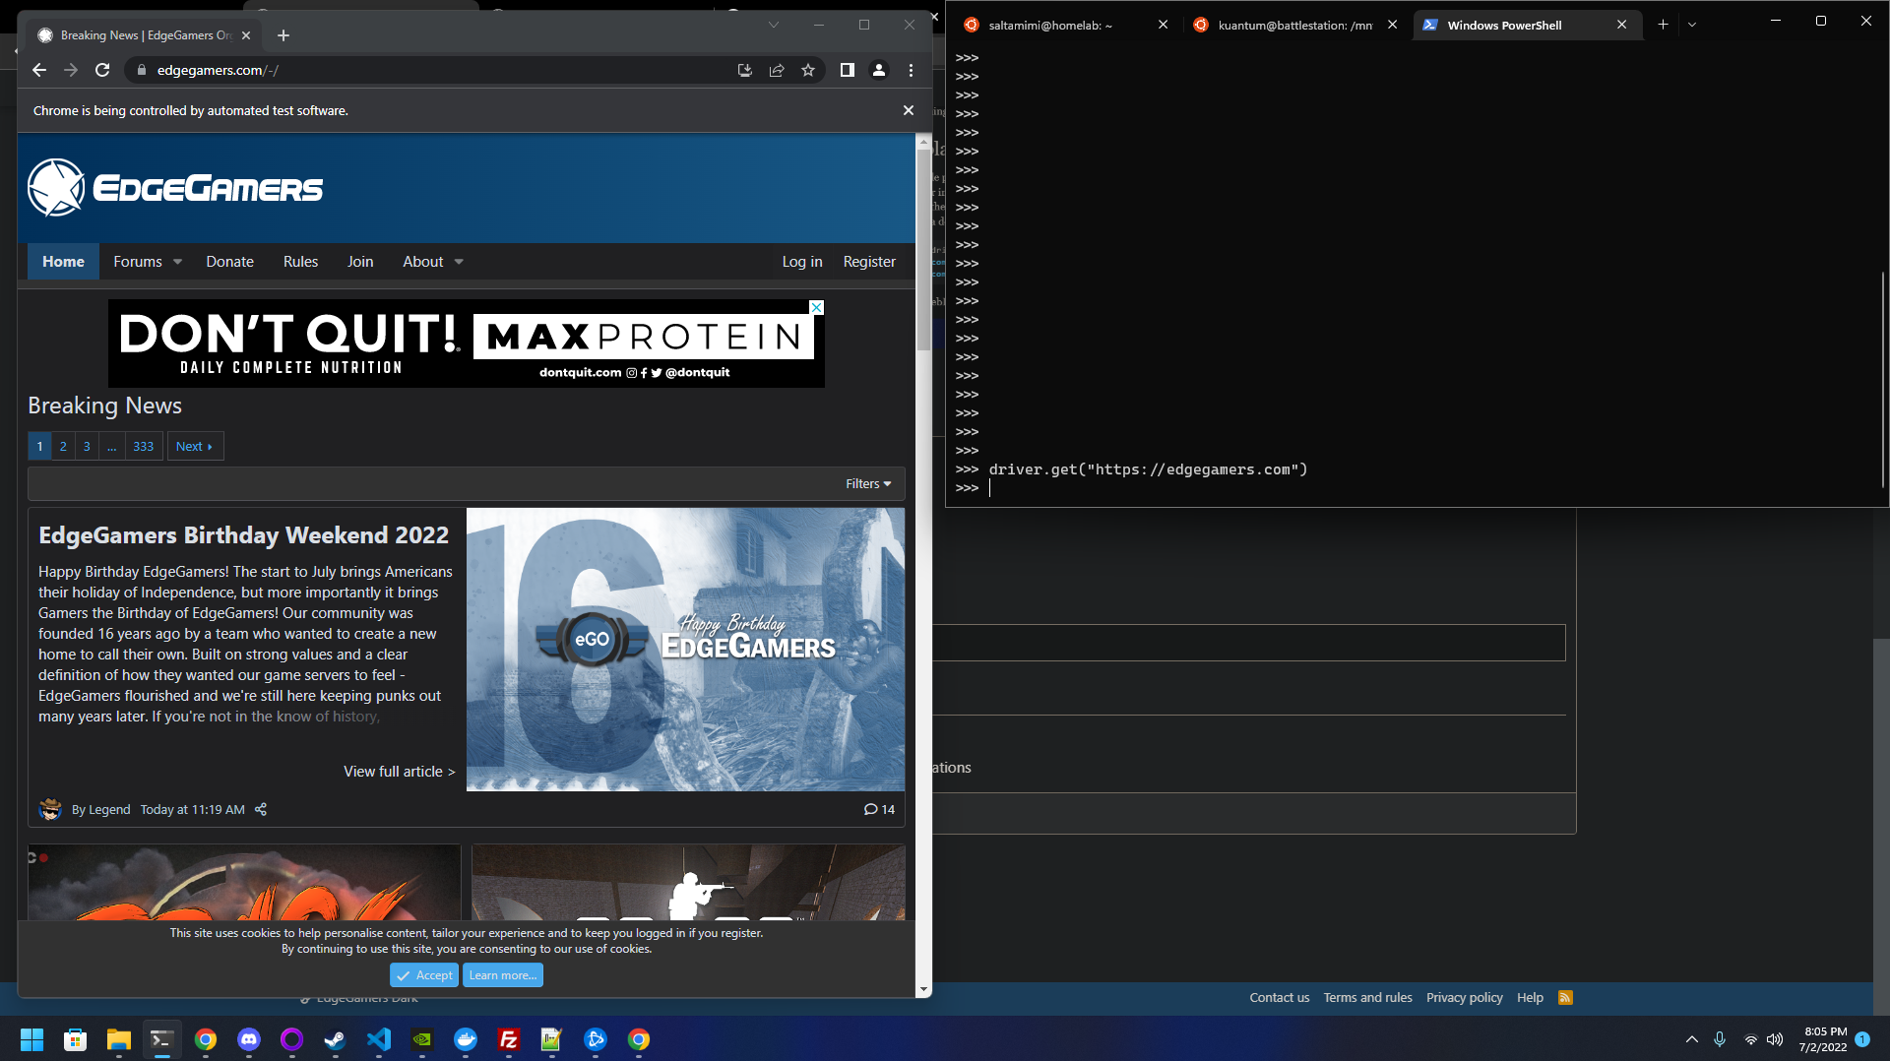Image resolution: width=1890 pixels, height=1061 pixels.
Task: Select the Windows PowerShell terminal tab
Action: [x=1528, y=25]
